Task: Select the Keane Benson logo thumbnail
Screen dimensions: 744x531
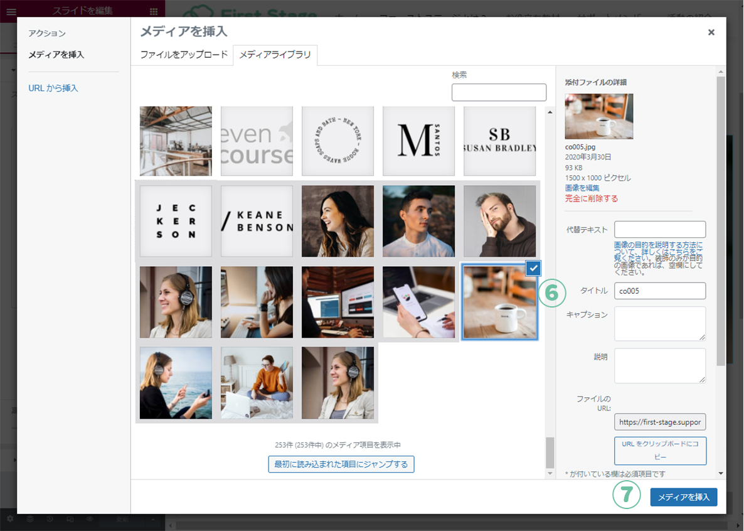Action: tap(257, 221)
